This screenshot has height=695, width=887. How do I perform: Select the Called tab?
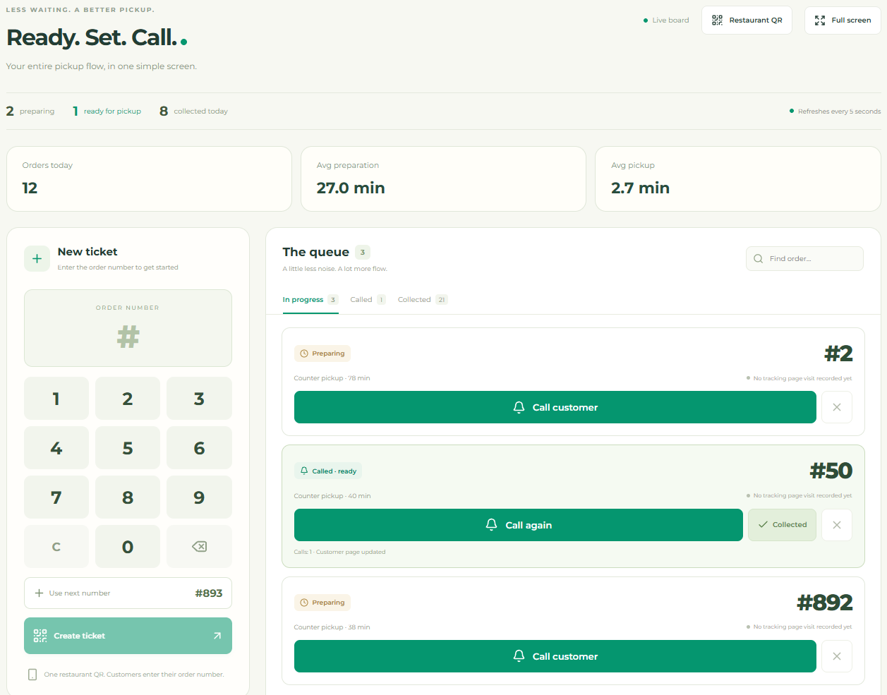pyautogui.click(x=368, y=300)
